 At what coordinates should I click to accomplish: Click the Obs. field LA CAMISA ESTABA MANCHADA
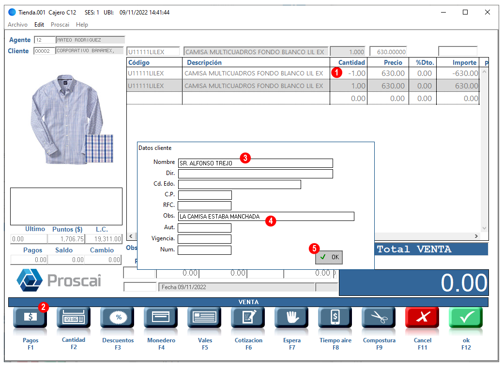tap(266, 216)
